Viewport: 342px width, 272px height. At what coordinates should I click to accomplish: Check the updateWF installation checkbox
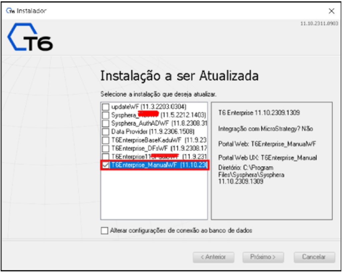point(106,107)
